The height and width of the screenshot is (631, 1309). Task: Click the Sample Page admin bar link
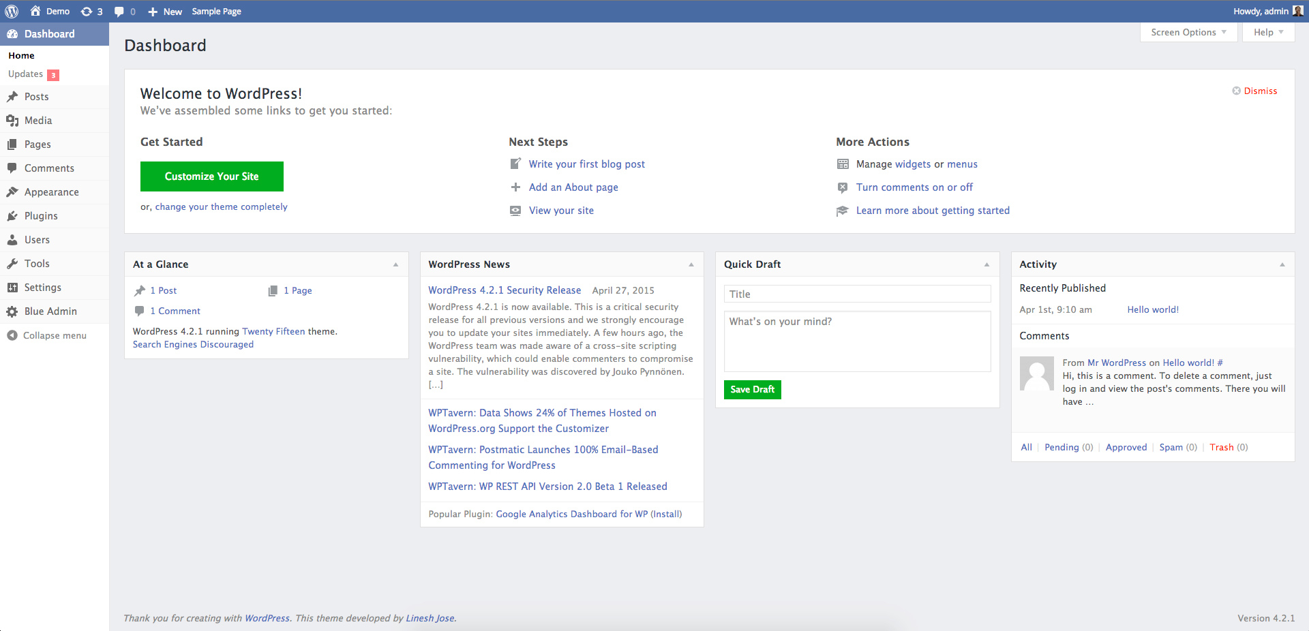click(217, 12)
